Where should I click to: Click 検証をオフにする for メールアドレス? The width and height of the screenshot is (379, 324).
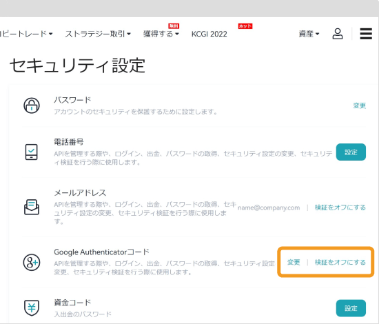click(340, 207)
